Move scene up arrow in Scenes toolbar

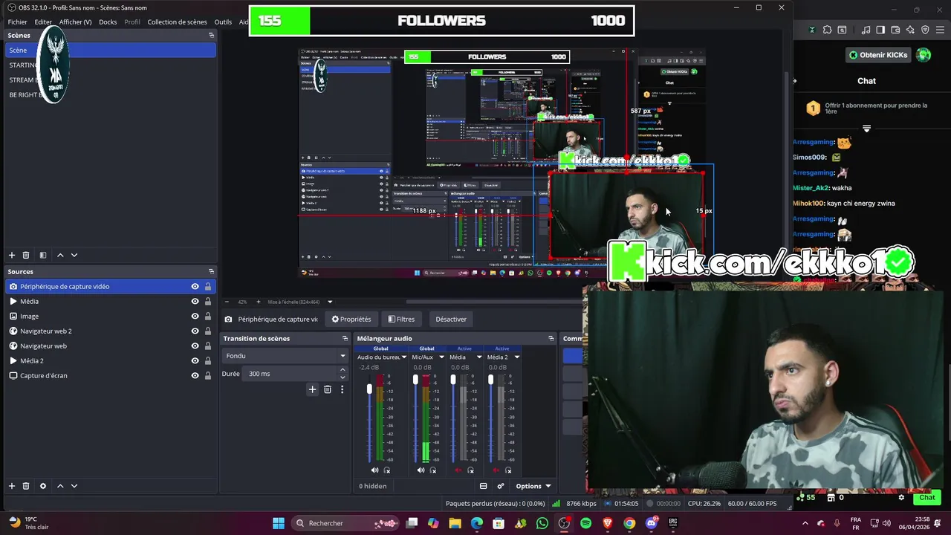tap(60, 255)
